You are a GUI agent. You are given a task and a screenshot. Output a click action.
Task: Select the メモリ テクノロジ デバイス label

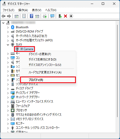29,119
